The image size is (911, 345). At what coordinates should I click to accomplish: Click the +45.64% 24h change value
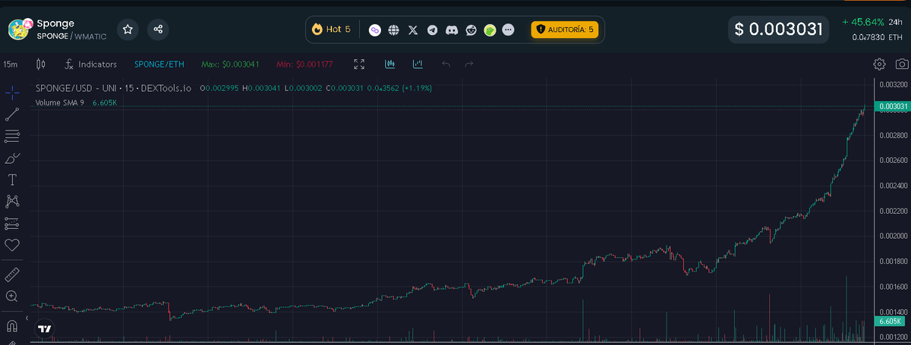(863, 22)
